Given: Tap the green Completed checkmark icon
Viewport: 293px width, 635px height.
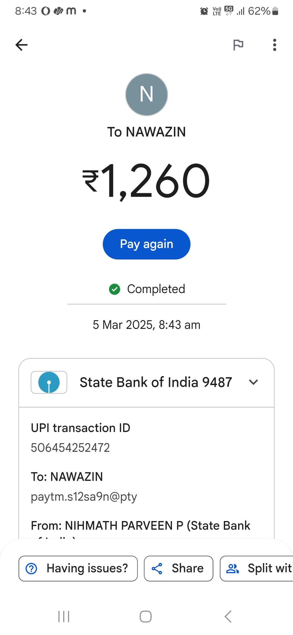Looking at the screenshot, I should point(114,289).
